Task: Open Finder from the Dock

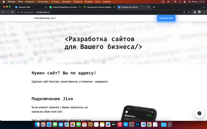Action: pos(37,124)
